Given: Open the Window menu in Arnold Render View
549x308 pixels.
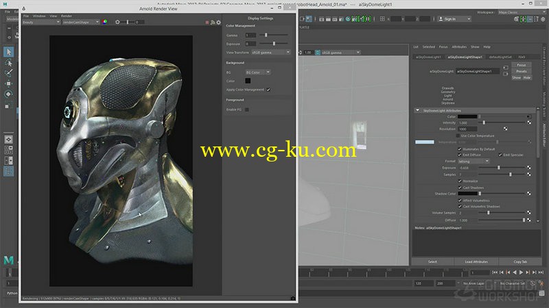Looking at the screenshot, I should 39,16.
